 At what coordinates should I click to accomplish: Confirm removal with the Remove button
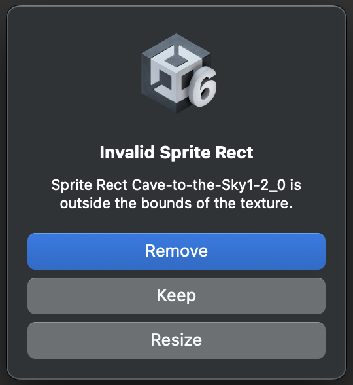176,251
